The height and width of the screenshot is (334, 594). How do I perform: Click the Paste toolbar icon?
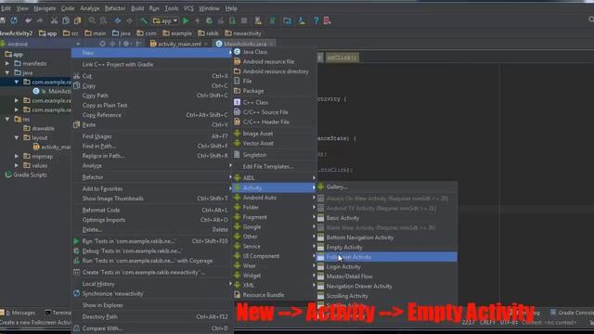pos(77,20)
